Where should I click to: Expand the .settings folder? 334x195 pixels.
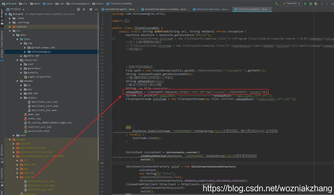pos(10,22)
